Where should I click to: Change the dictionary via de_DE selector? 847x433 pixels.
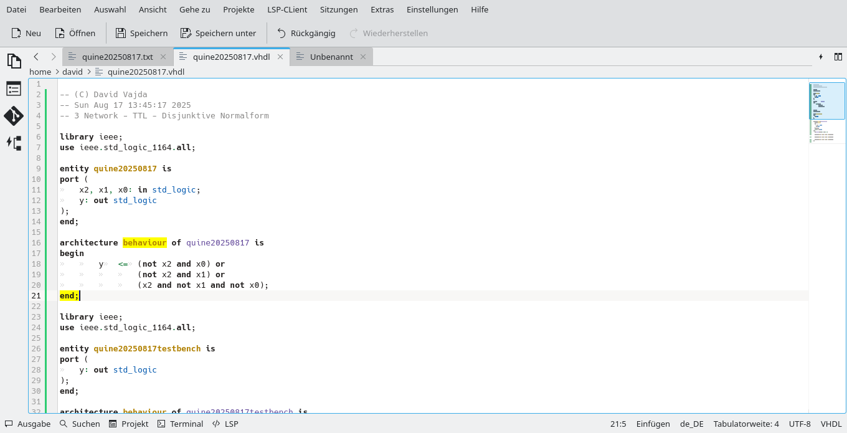[691, 424]
